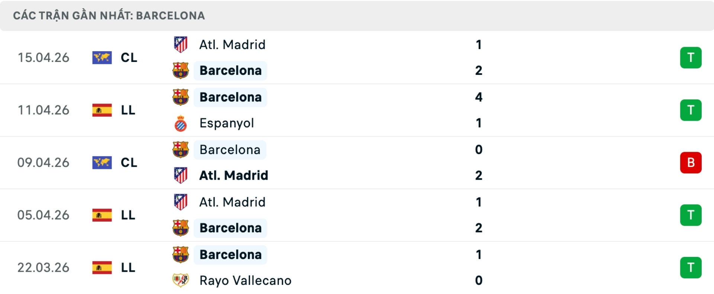
Task: Click green T result badge for 22.03.26
Action: click(691, 268)
